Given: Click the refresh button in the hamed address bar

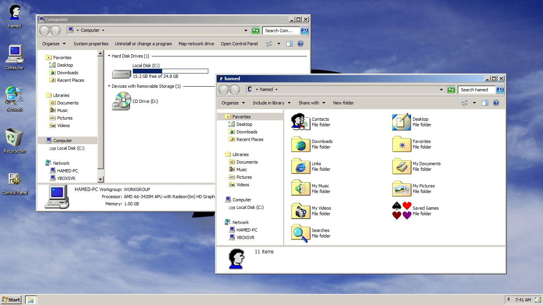Looking at the screenshot, I should pyautogui.click(x=451, y=89).
